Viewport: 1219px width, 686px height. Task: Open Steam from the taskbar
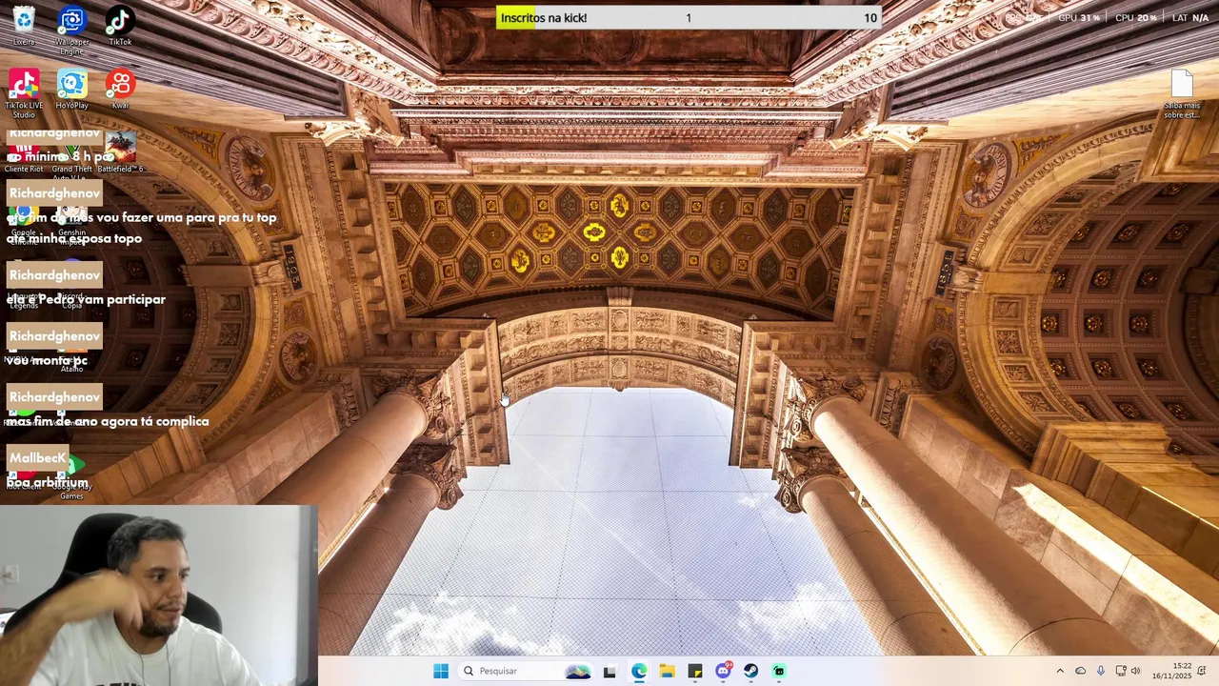[751, 671]
